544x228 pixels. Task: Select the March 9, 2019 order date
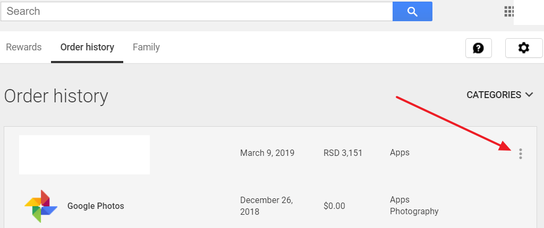267,153
